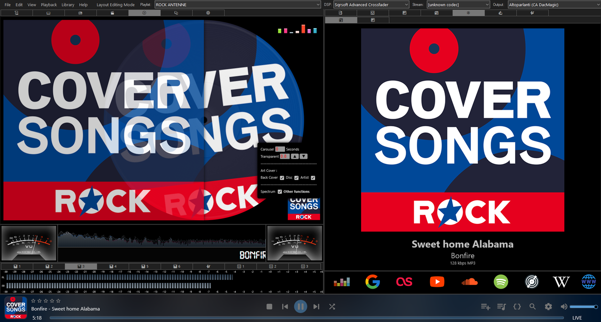Click the left VU meter
The height and width of the screenshot is (322, 601).
(29, 243)
